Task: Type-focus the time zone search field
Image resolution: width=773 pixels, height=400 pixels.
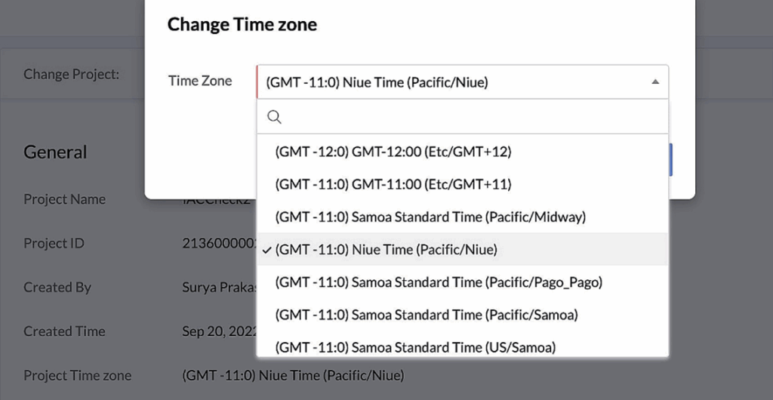Action: [x=468, y=117]
